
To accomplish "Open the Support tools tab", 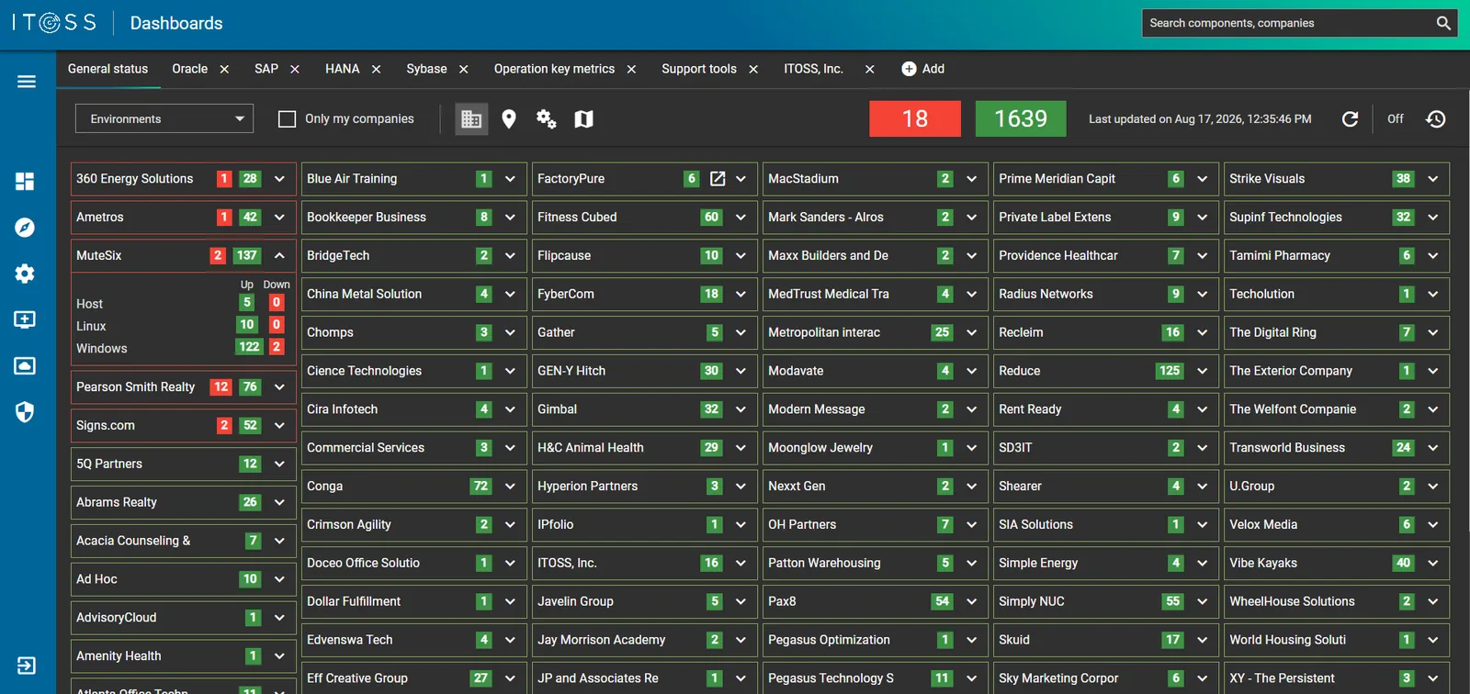I will pyautogui.click(x=698, y=69).
